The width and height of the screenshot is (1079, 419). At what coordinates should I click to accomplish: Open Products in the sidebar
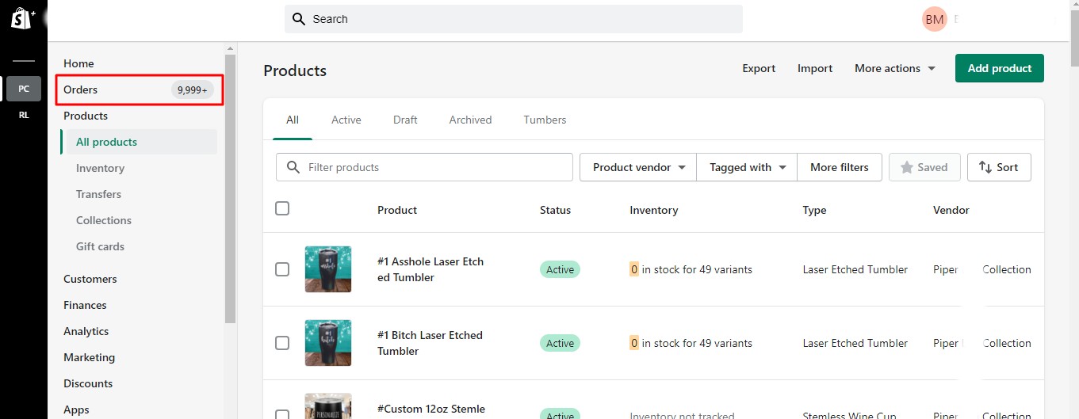point(86,116)
